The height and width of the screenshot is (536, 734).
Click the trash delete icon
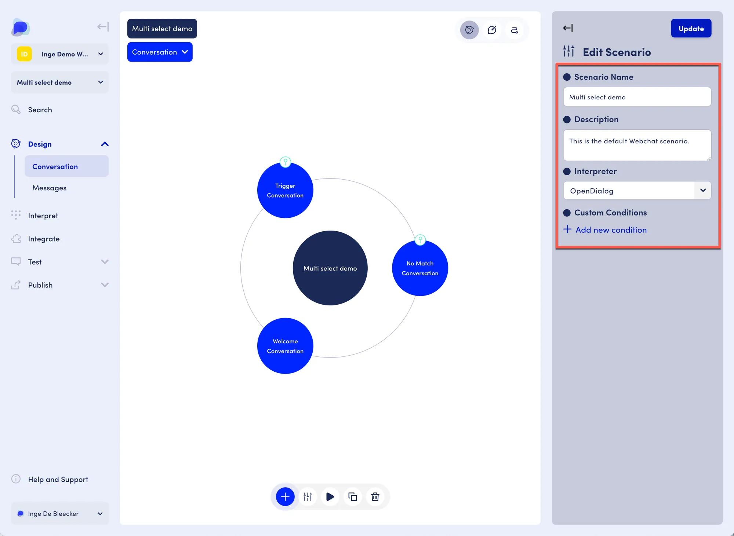coord(375,497)
